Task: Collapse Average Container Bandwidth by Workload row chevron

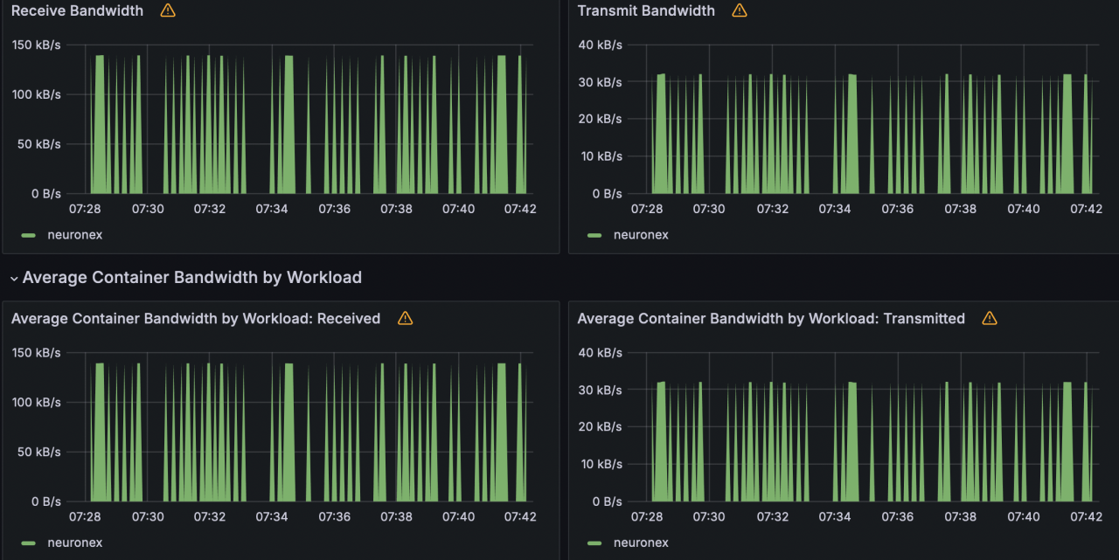Action: [13, 278]
